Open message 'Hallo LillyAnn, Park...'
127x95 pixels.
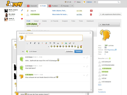tap(59, 11)
